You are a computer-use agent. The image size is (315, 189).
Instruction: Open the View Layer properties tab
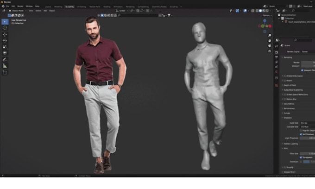[x=277, y=62]
